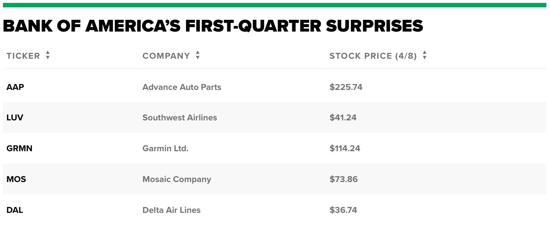The image size is (550, 229).
Task: Click the Advance Auto Parts company name
Action: (x=182, y=87)
